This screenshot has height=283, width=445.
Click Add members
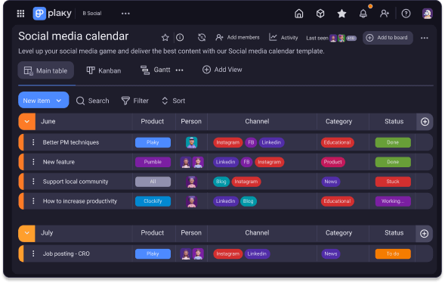[237, 38]
